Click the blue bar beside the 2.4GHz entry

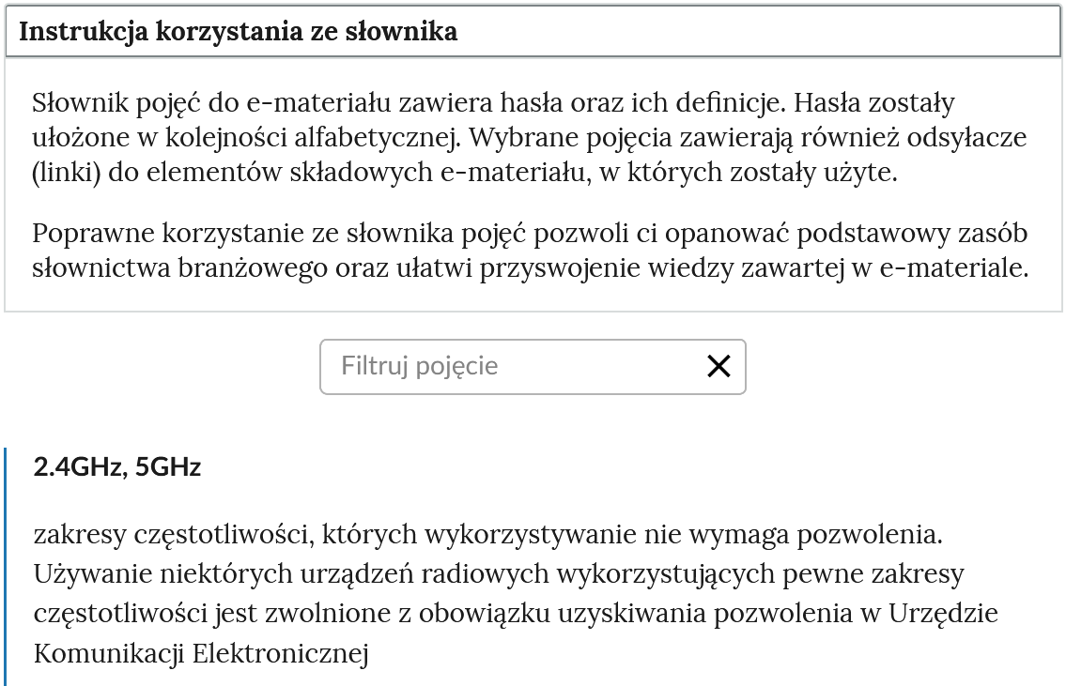(x=6, y=567)
